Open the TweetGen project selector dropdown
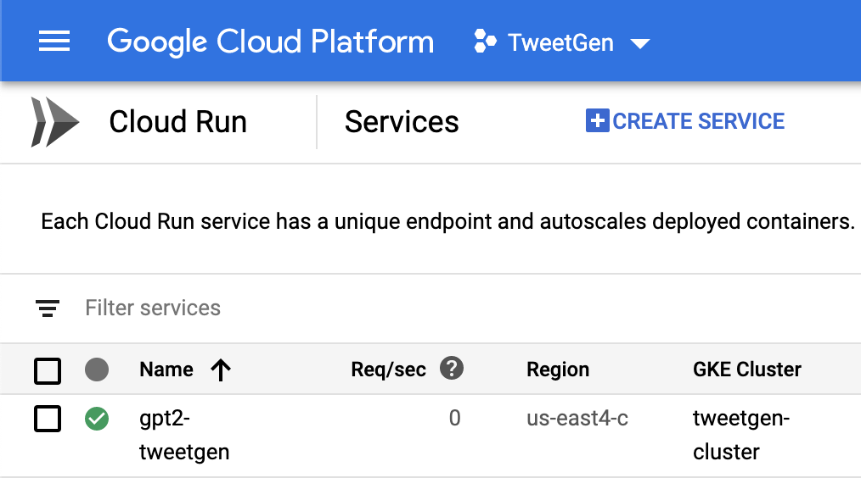 (x=562, y=42)
